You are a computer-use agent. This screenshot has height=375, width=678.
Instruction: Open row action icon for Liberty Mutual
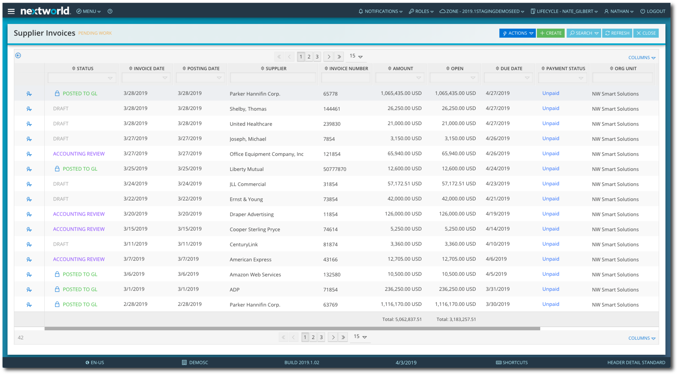29,169
